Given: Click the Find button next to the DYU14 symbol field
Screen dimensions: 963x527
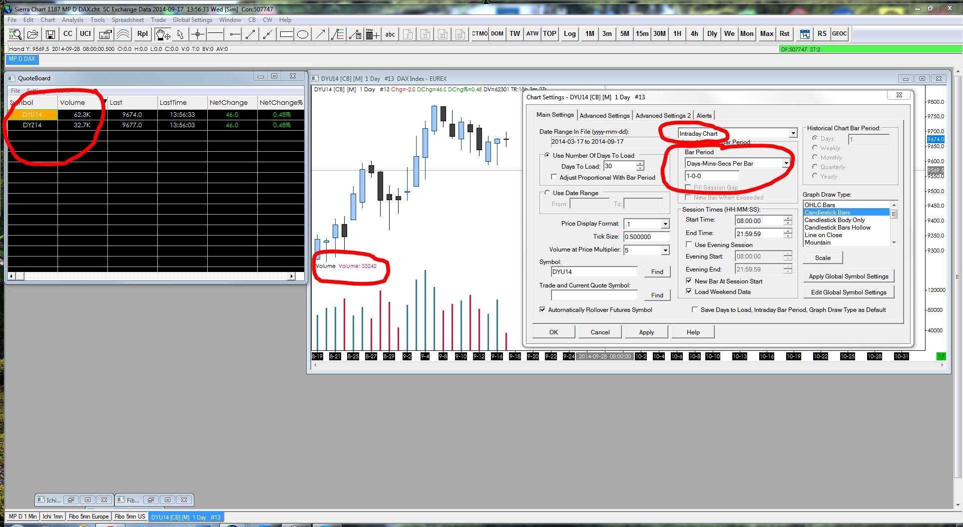Looking at the screenshot, I should pos(657,272).
